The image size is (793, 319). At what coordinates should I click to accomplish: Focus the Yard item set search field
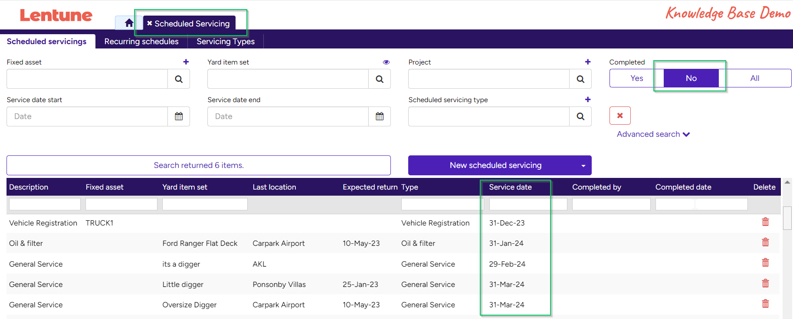pos(288,79)
